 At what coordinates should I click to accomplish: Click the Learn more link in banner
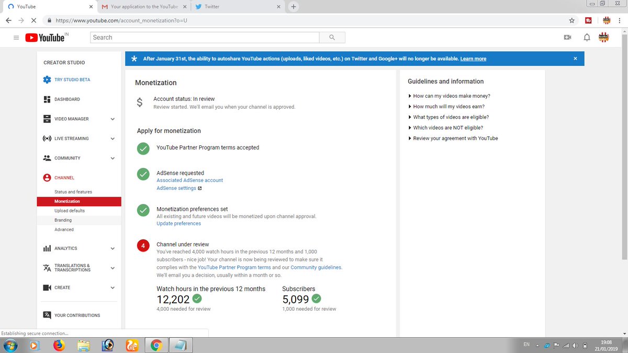[x=473, y=59]
